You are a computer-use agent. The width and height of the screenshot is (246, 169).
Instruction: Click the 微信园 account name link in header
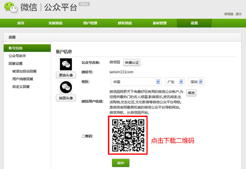click(229, 14)
